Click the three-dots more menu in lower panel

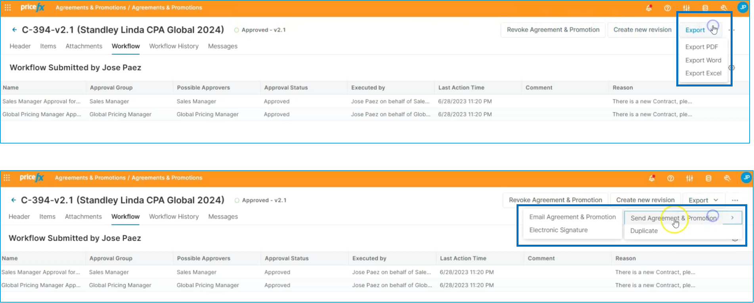point(735,200)
